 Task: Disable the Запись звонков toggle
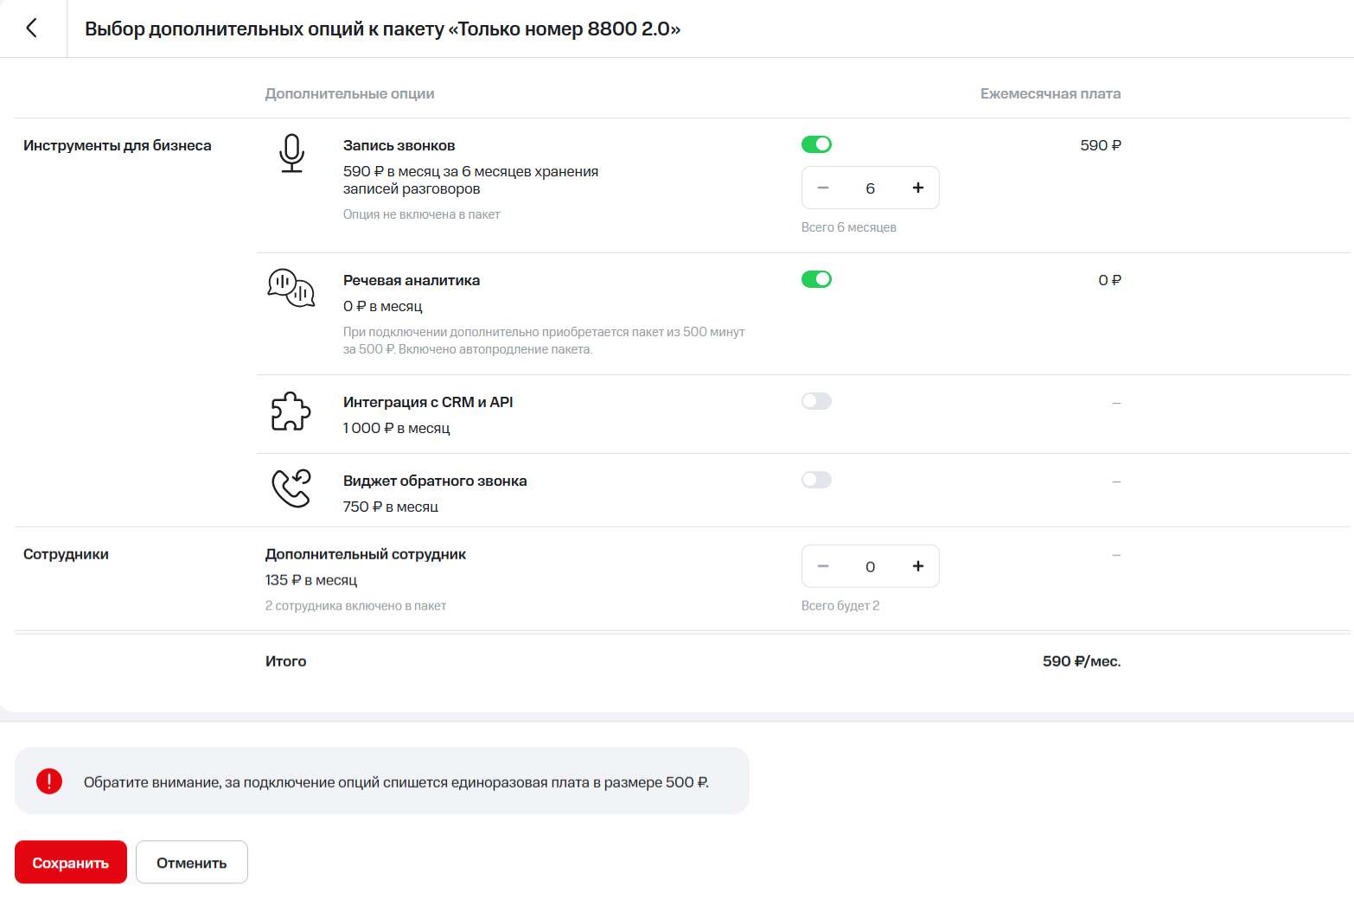[x=816, y=144]
